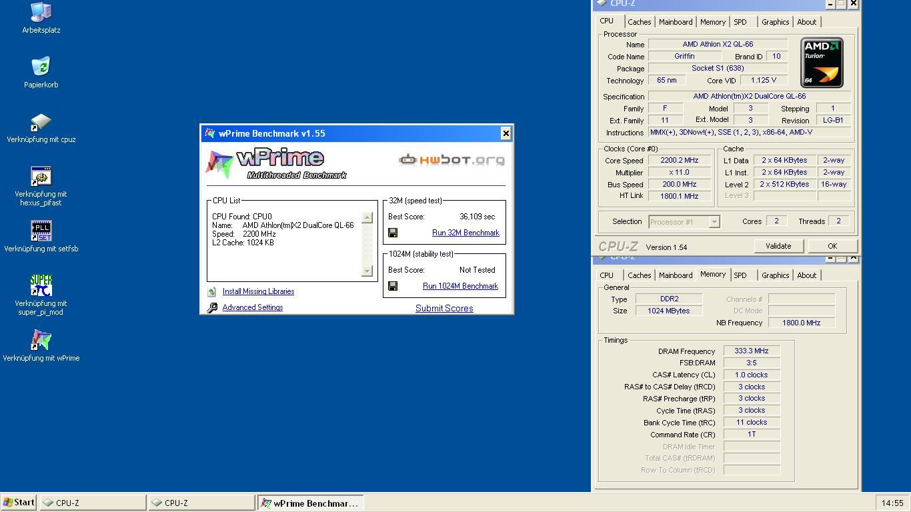Click the wPrime multithreaded benchmark logo
911x512 pixels.
point(275,164)
